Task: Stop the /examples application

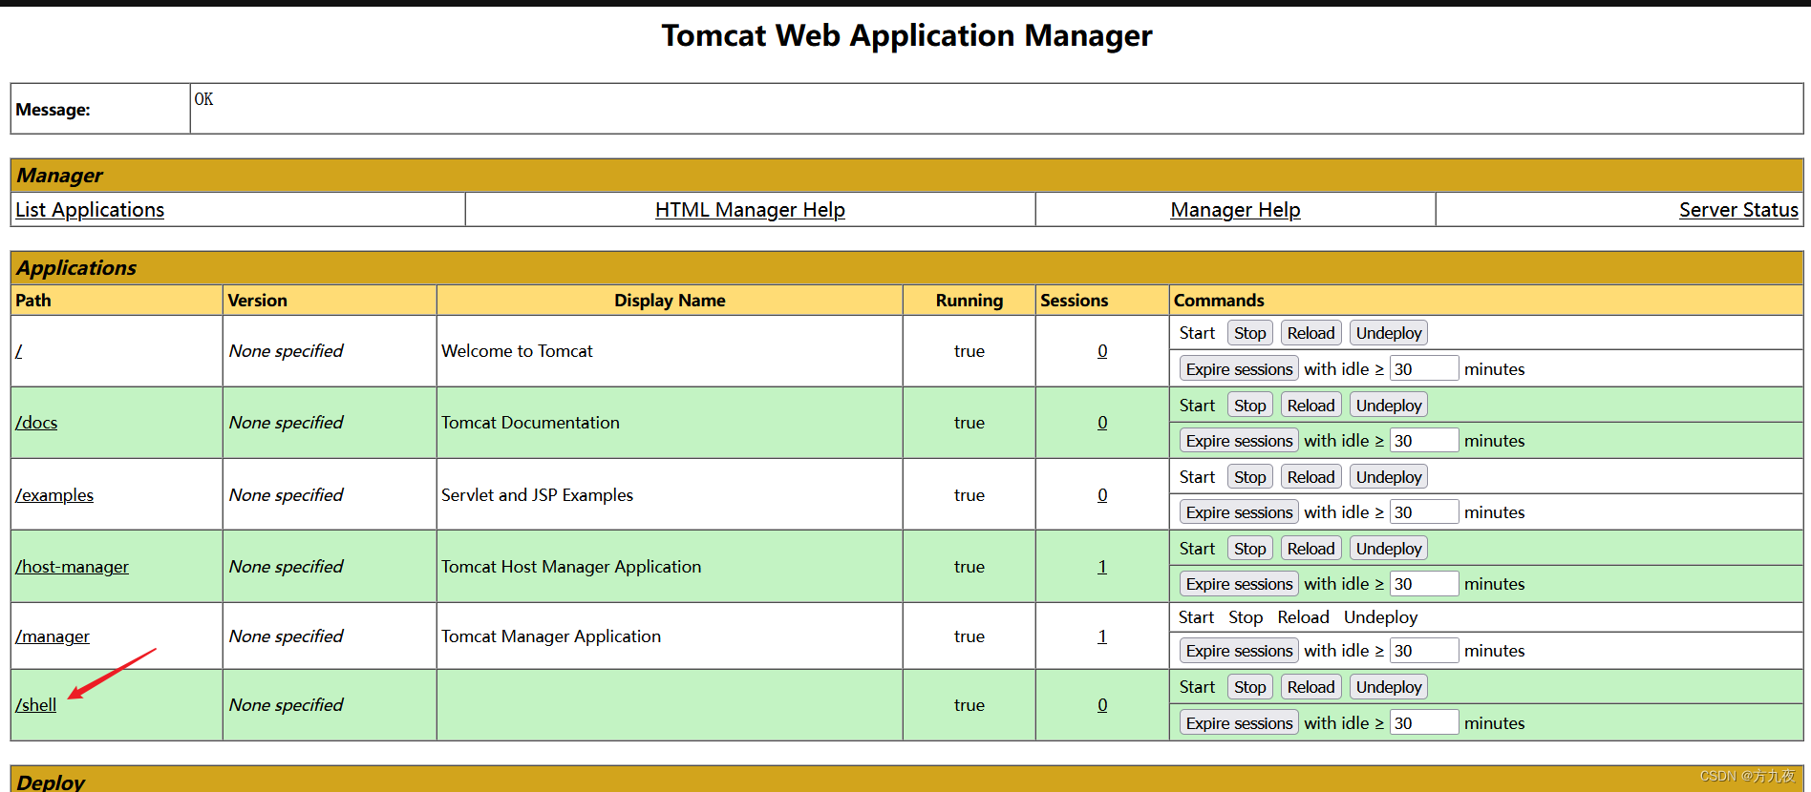Action: coord(1249,477)
